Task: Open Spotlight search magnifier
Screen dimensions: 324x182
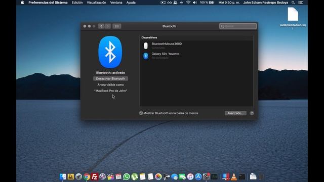Action: click(293, 3)
